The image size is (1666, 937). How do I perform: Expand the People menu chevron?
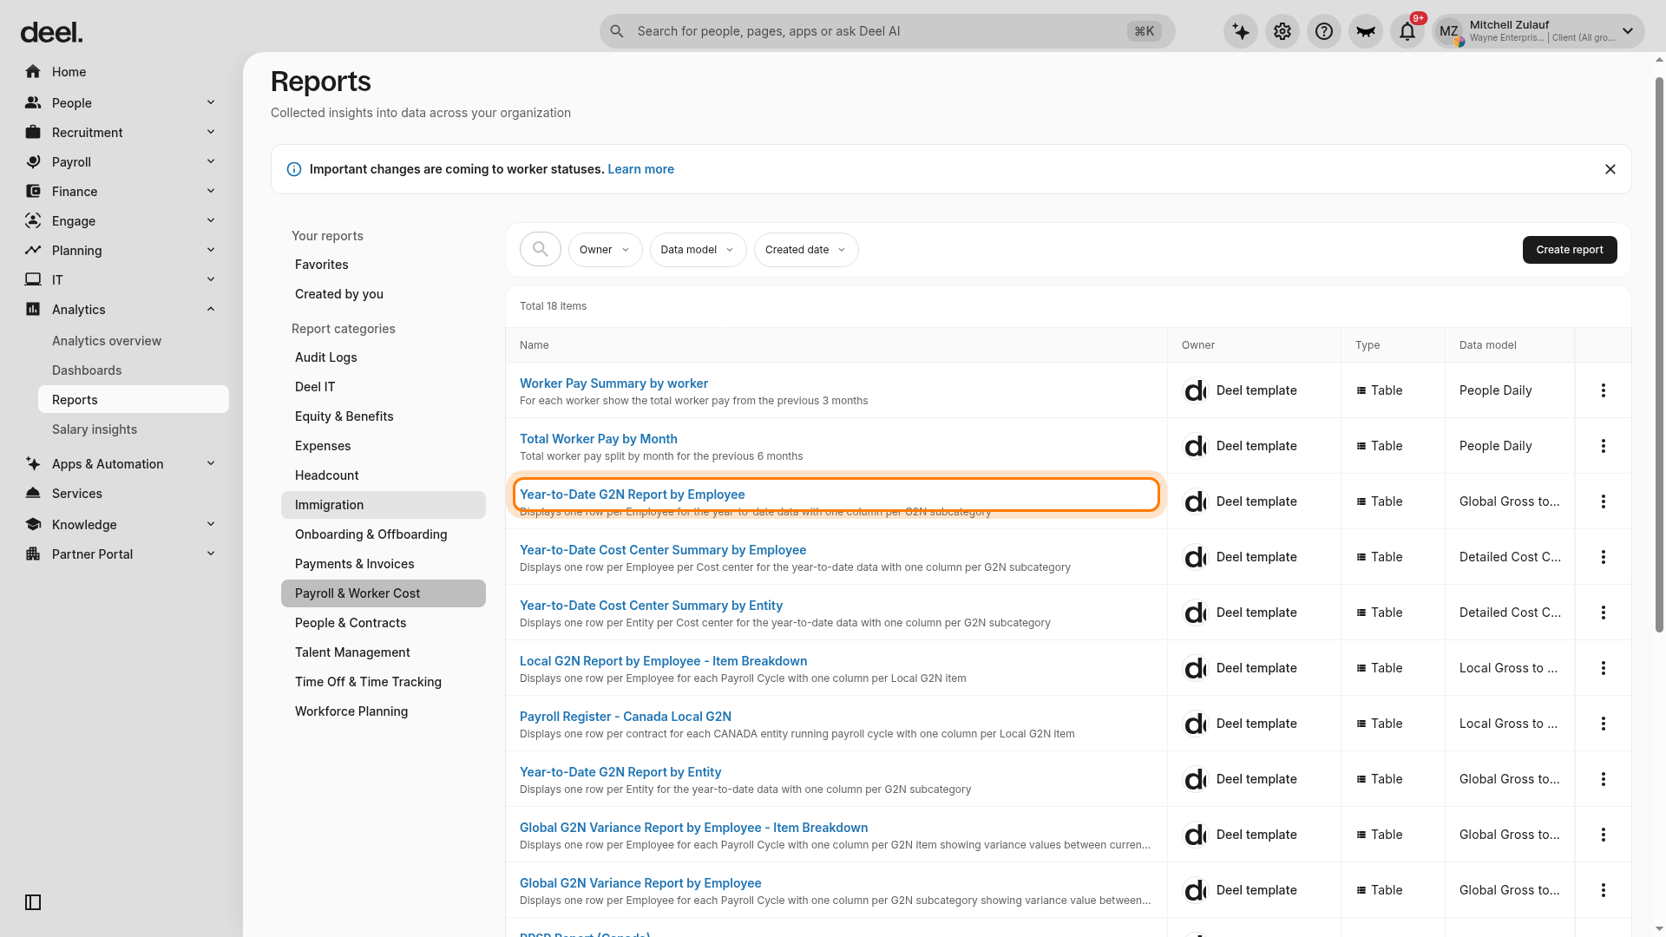click(x=211, y=103)
